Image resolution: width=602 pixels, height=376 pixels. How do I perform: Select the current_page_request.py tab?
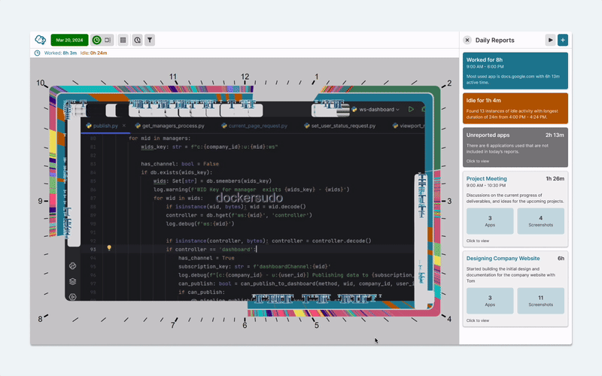(254, 126)
